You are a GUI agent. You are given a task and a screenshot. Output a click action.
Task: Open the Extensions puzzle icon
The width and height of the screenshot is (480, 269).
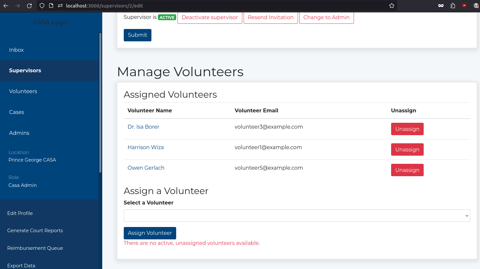(453, 6)
